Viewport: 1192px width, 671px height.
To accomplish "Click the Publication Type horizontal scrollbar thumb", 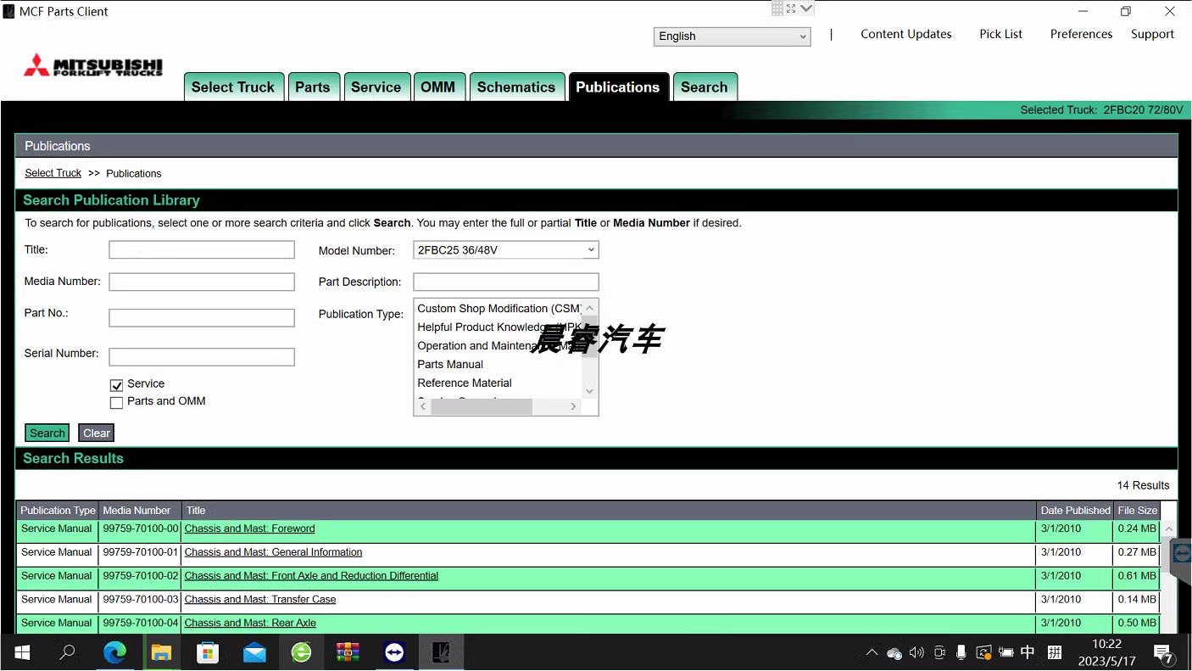I will [x=482, y=407].
